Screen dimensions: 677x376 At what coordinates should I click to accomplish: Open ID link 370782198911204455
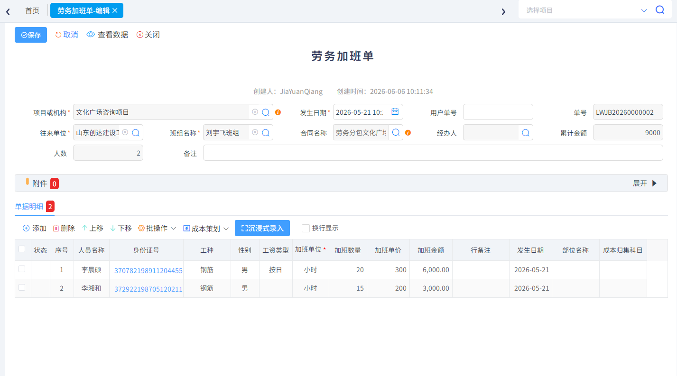pos(148,270)
